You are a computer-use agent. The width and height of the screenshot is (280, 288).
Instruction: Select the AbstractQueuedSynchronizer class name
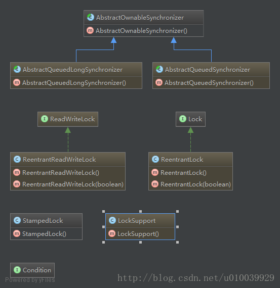point(208,70)
